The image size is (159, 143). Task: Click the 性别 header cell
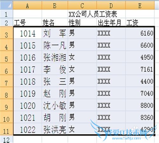82,22
